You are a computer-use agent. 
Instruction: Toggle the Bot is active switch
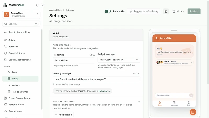108,12
